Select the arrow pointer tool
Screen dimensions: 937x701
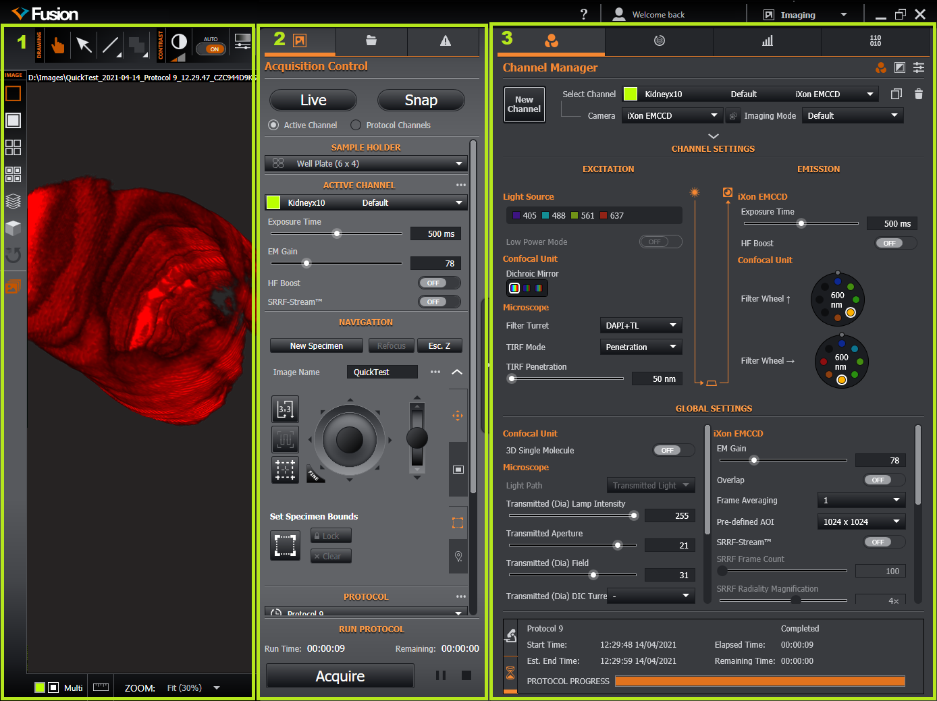point(84,45)
